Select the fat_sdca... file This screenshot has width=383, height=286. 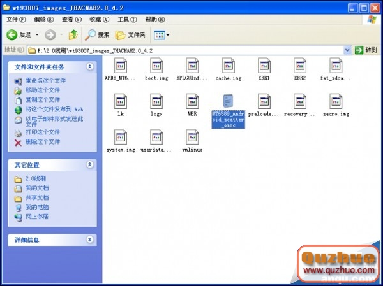point(336,69)
